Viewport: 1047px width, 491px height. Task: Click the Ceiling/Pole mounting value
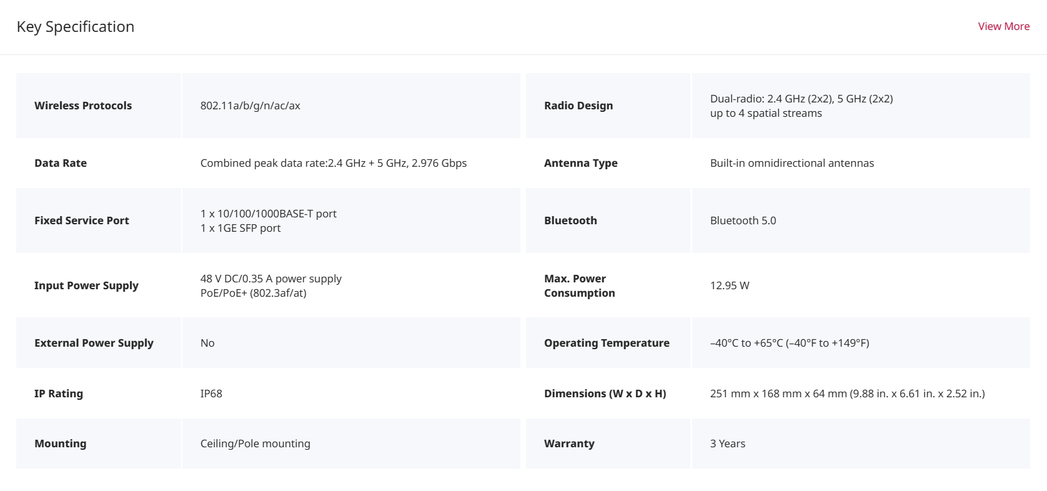coord(255,444)
